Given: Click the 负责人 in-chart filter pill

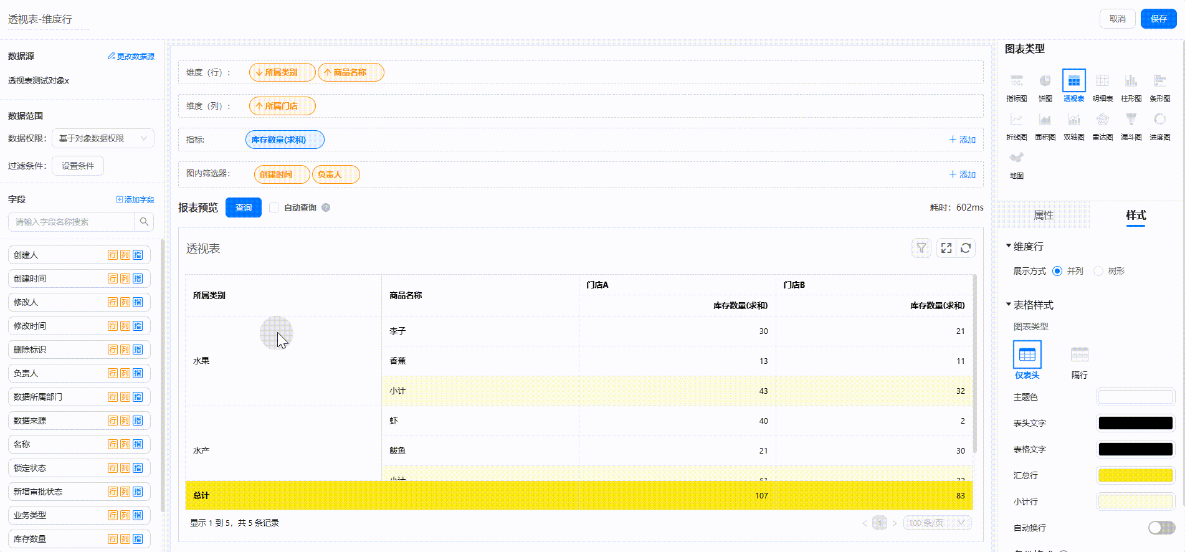Looking at the screenshot, I should (x=336, y=174).
